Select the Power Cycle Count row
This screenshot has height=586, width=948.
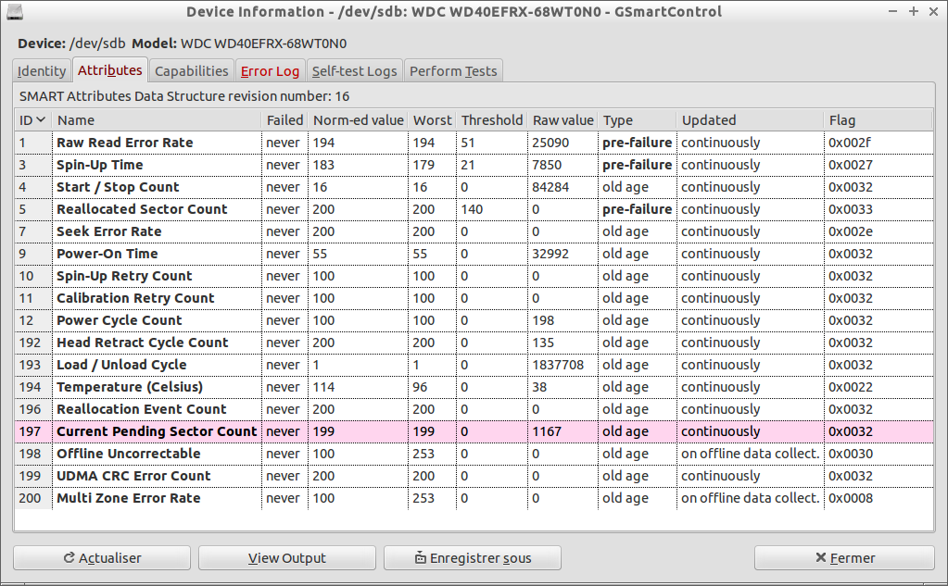click(474, 320)
